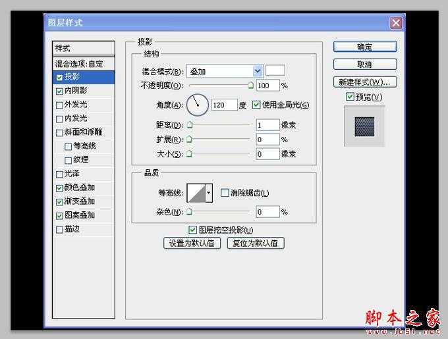Enable the 光泽 effect checkbox
This screenshot has height=339, width=448.
(x=59, y=174)
